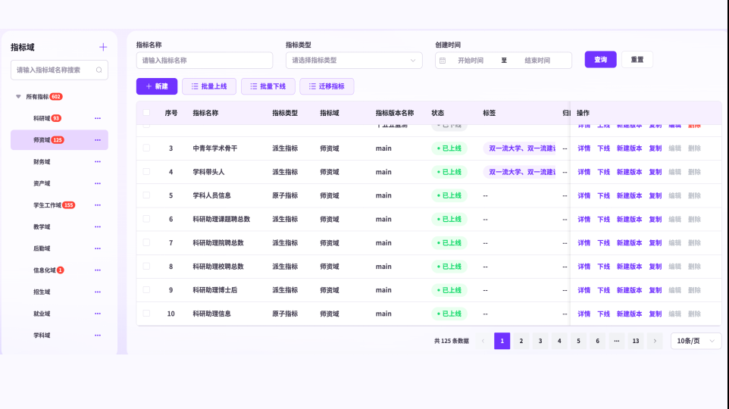Add a new 指标域 with plus icon
This screenshot has height=409, width=729.
pos(103,47)
